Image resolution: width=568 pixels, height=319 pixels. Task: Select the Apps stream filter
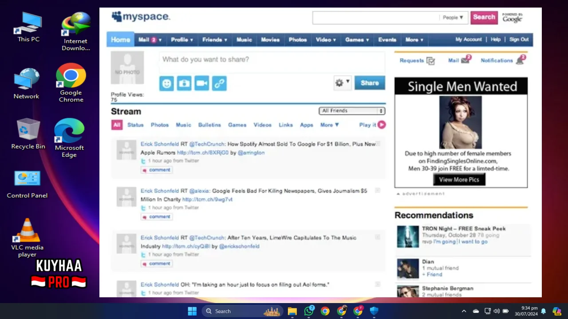[x=307, y=125]
